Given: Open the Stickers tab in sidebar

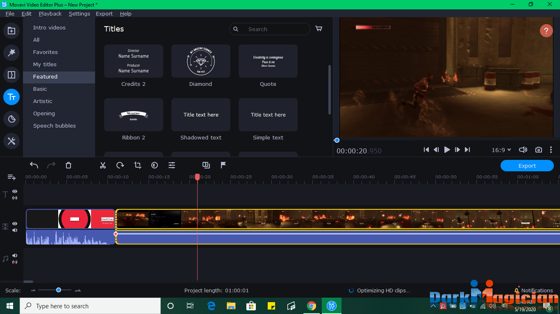Looking at the screenshot, I should click(11, 119).
